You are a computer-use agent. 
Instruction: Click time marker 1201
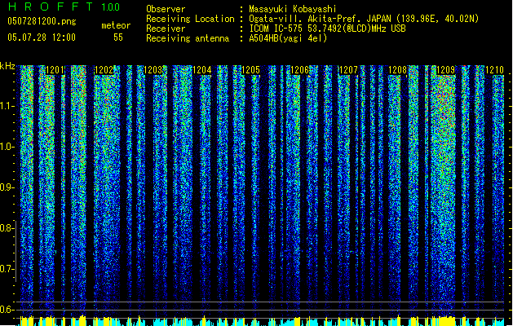tap(55, 70)
